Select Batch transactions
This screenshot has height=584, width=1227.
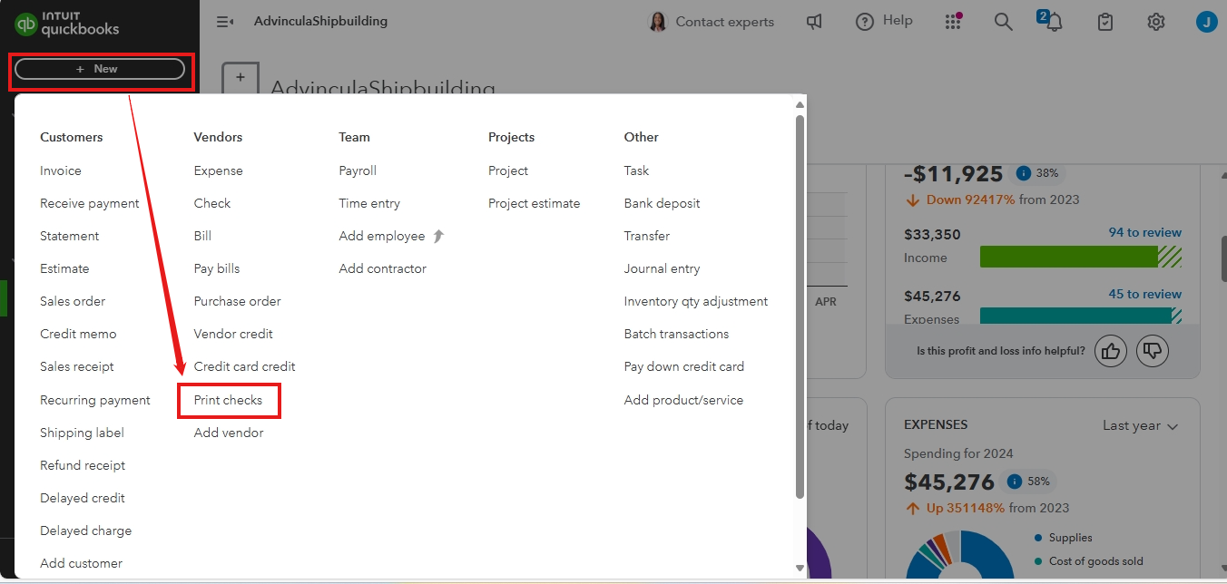tap(676, 334)
